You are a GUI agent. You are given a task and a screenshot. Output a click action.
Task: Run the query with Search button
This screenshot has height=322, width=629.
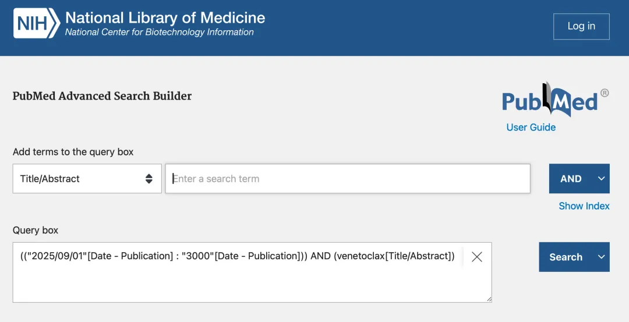click(566, 257)
